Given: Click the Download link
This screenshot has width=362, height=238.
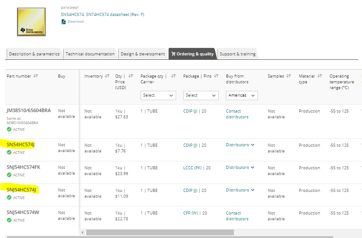Looking at the screenshot, I should (76, 21).
